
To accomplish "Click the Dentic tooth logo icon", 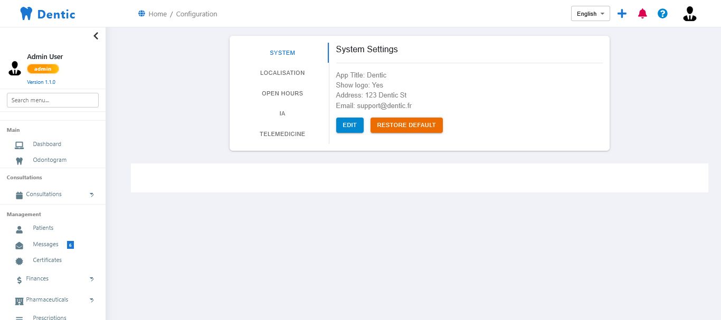I will [26, 14].
